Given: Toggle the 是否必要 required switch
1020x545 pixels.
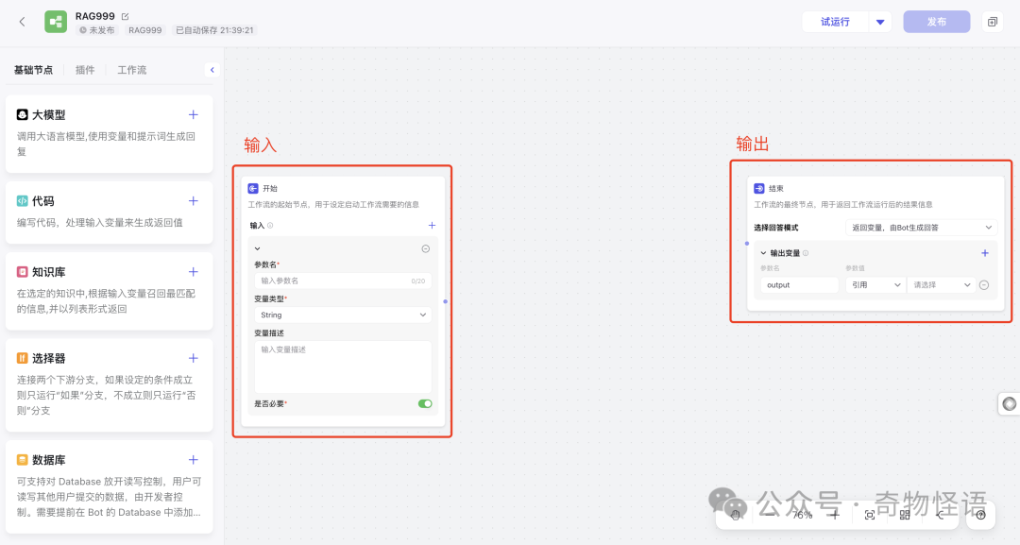Looking at the screenshot, I should coord(425,403).
